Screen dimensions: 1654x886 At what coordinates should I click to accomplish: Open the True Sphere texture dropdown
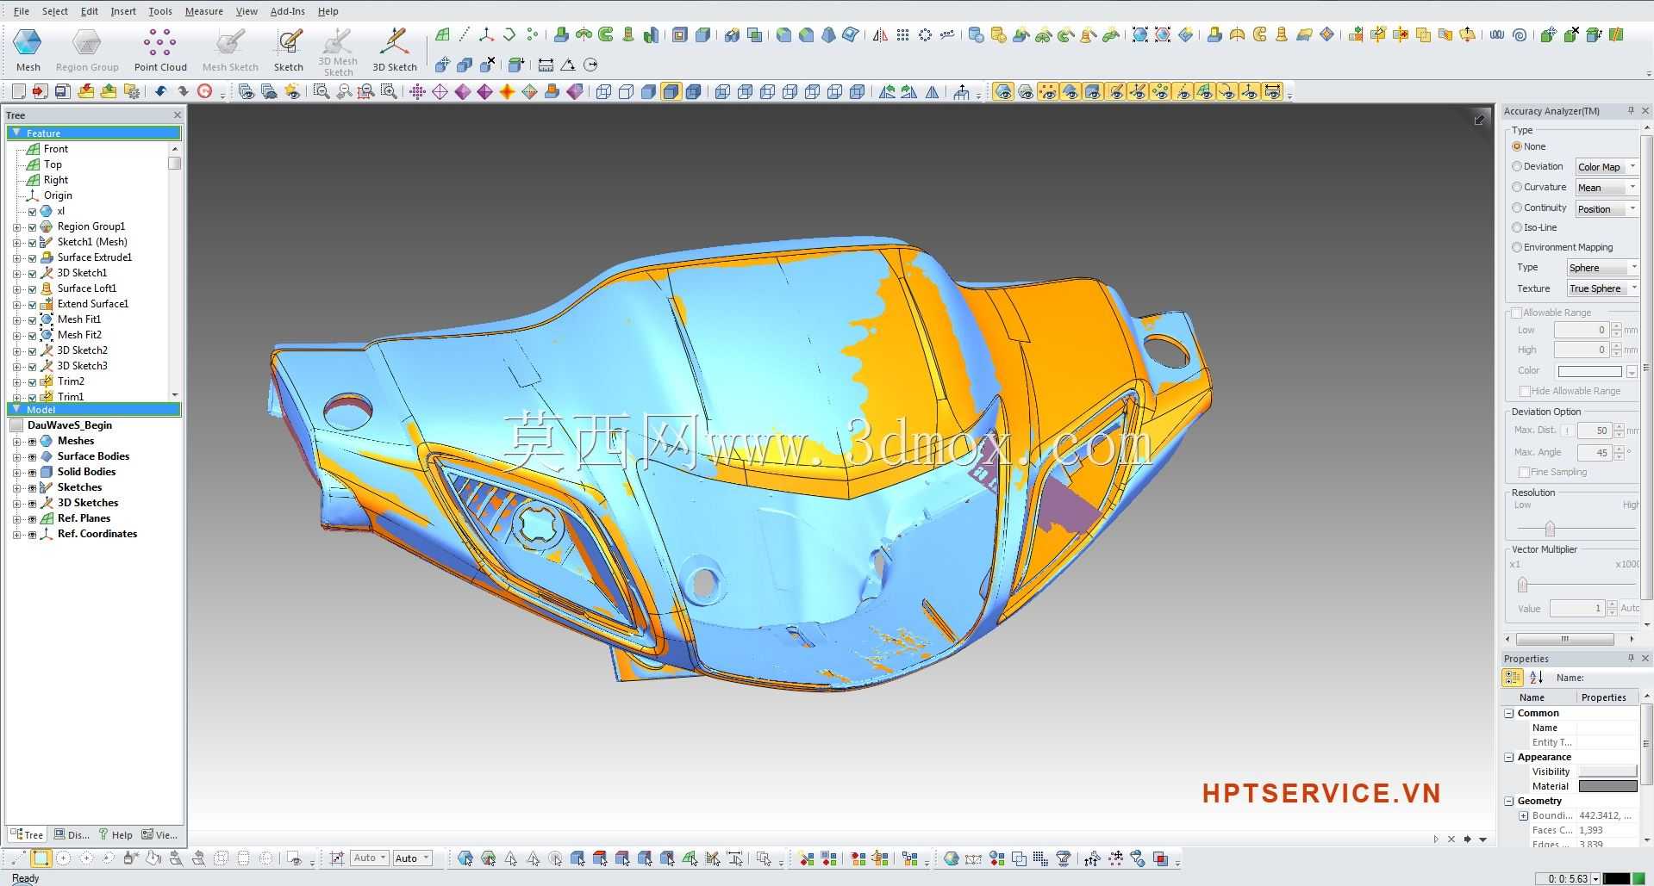[x=1602, y=288]
